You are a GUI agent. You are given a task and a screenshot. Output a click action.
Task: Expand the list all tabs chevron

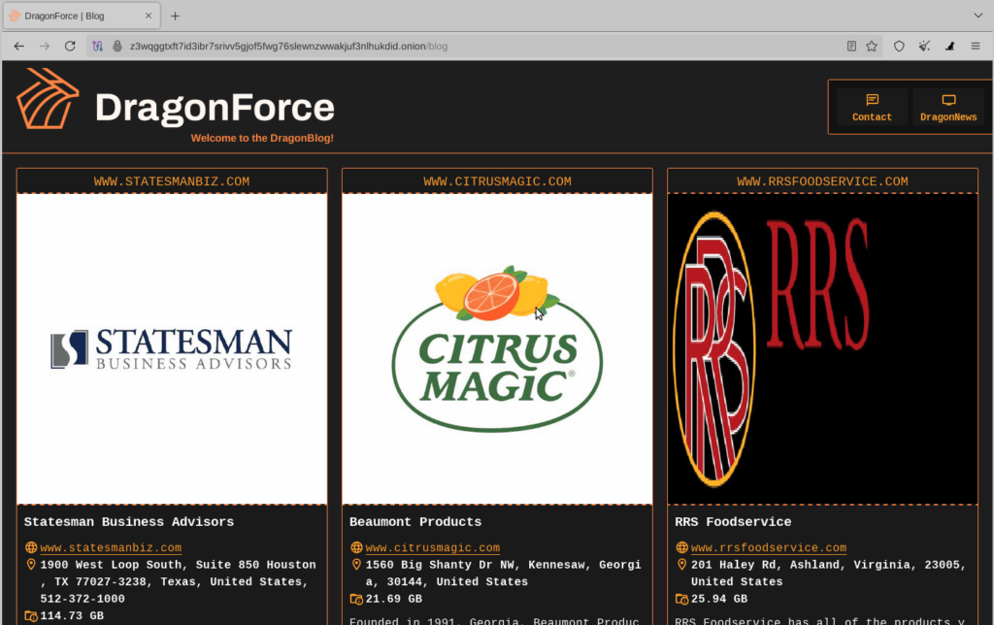point(978,16)
